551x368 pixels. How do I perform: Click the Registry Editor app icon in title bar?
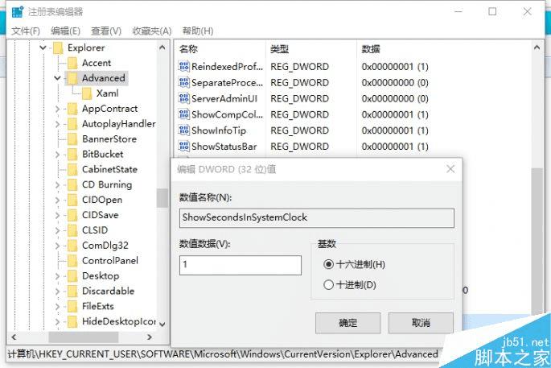[17, 11]
